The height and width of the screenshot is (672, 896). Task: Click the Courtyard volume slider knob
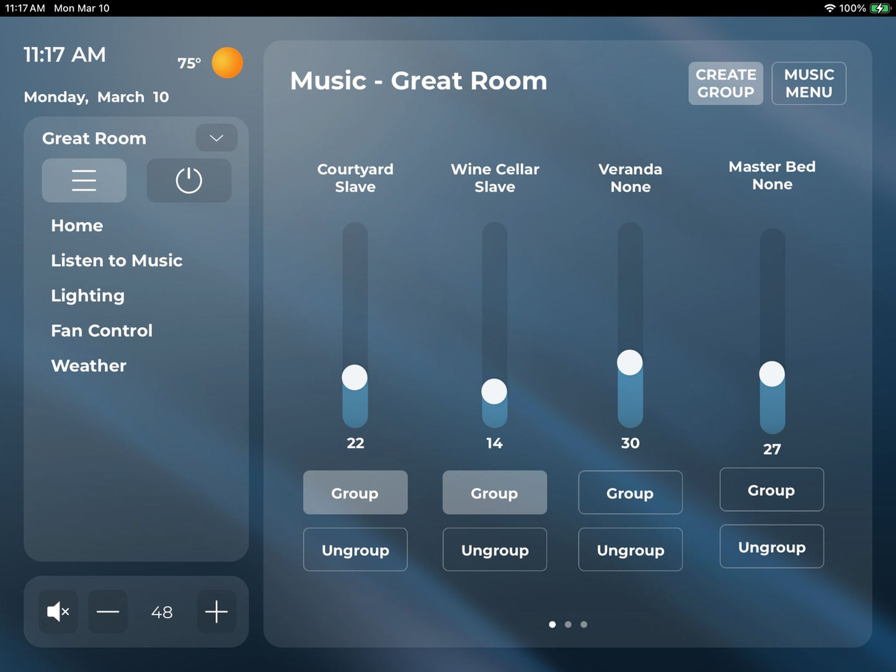(x=355, y=378)
